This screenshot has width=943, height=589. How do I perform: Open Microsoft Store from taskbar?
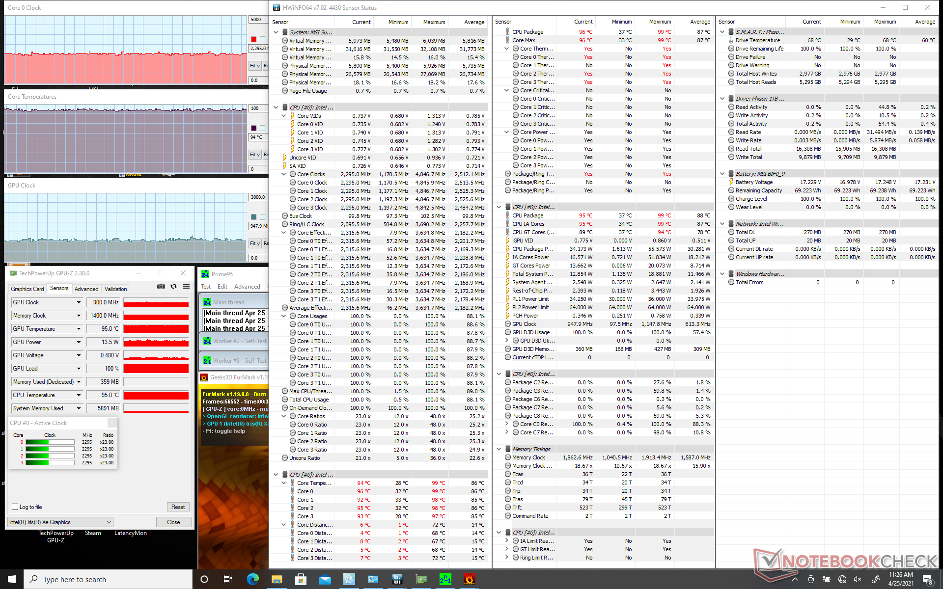click(301, 579)
